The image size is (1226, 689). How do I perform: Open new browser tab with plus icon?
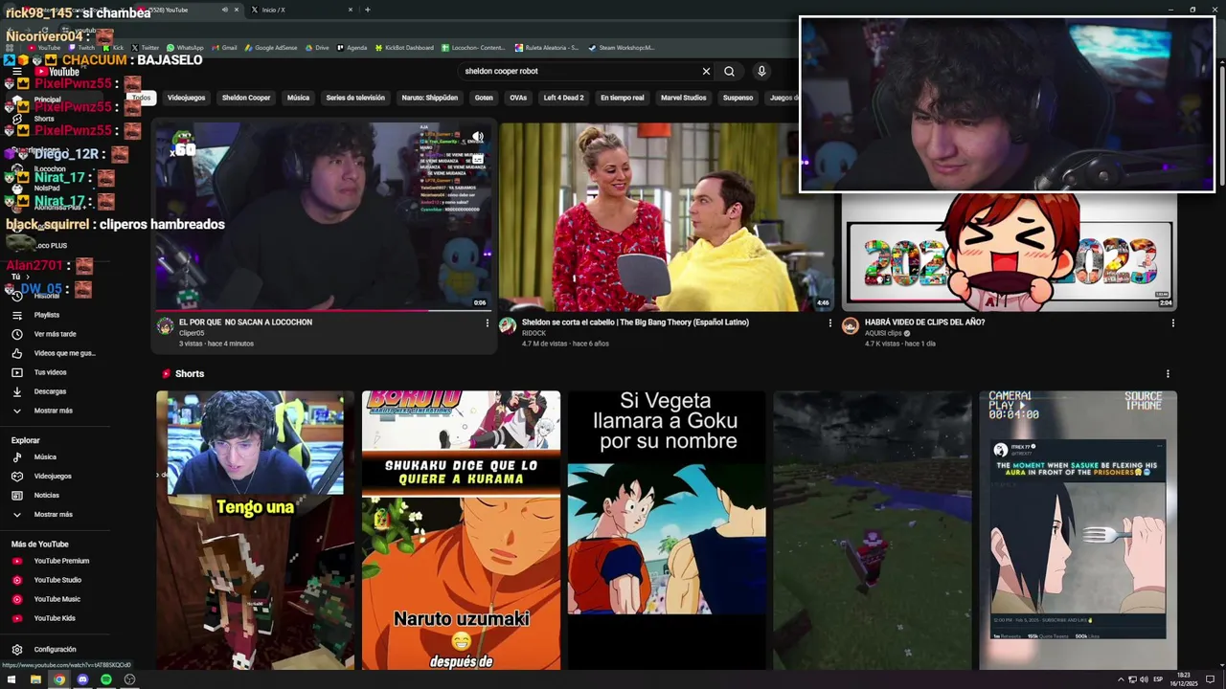point(367,10)
